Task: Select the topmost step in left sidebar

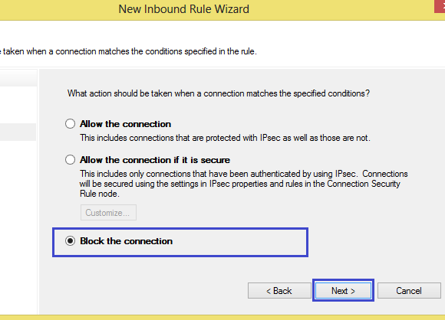Action: 18,78
